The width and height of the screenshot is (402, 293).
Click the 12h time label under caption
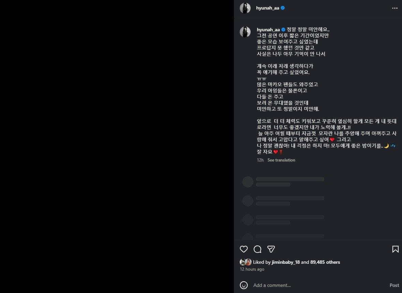[260, 160]
